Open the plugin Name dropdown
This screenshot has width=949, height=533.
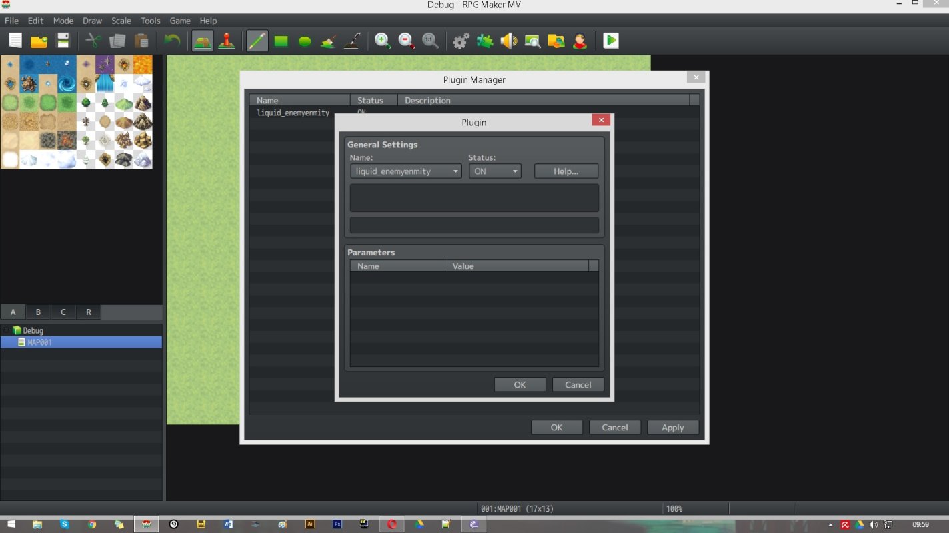point(405,171)
